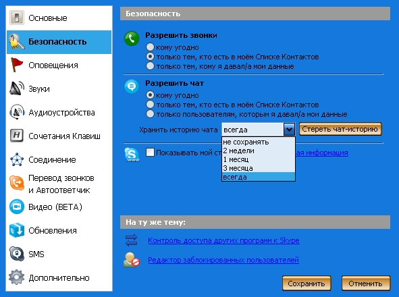Open Обновления box icon
Viewport: 399px width, 297px height.
17,230
